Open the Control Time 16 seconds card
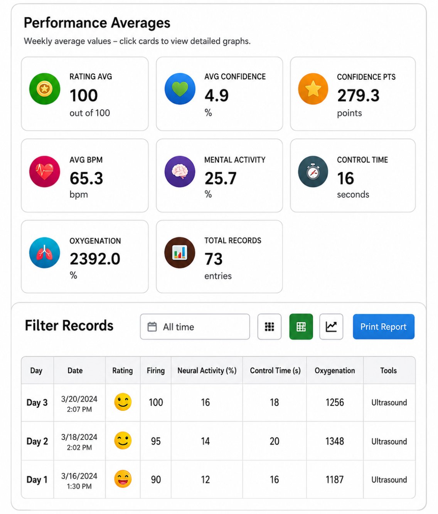The height and width of the screenshot is (514, 438). (x=353, y=175)
